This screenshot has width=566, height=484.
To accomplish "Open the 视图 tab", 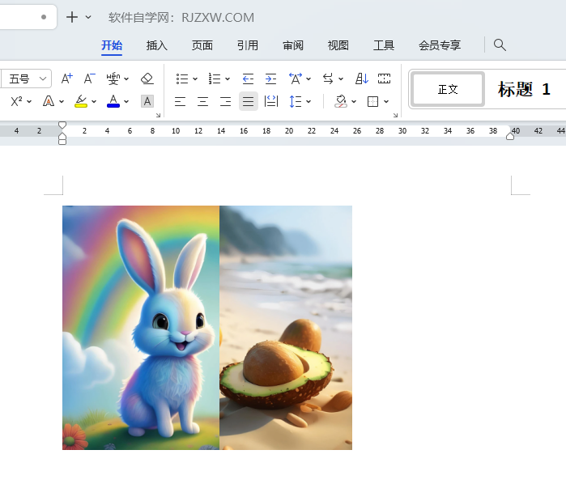I will [338, 45].
